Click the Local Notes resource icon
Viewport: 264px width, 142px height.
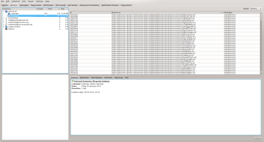coord(6,18)
